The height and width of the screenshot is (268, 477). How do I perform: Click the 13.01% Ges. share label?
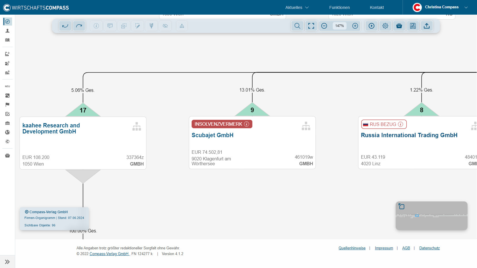click(x=252, y=90)
